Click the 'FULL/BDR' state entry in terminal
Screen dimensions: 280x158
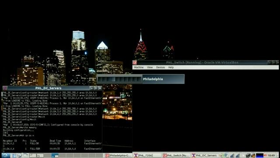[x=35, y=149]
